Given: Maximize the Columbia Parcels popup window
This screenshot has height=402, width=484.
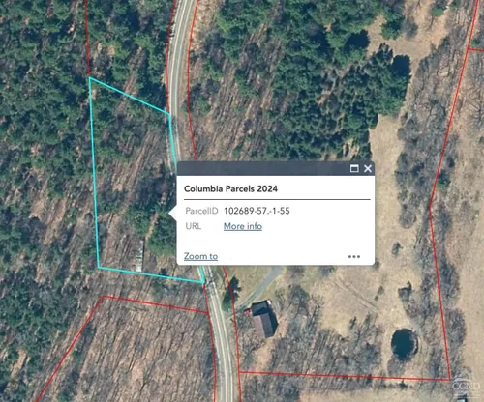Looking at the screenshot, I should pos(354,168).
